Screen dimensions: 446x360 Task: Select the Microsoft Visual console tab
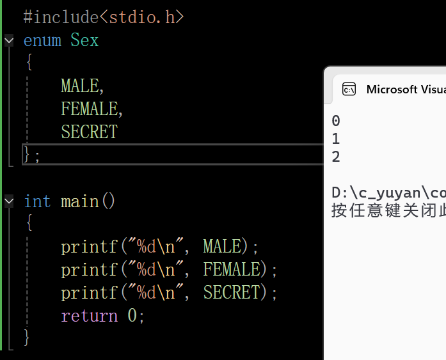[x=390, y=90]
